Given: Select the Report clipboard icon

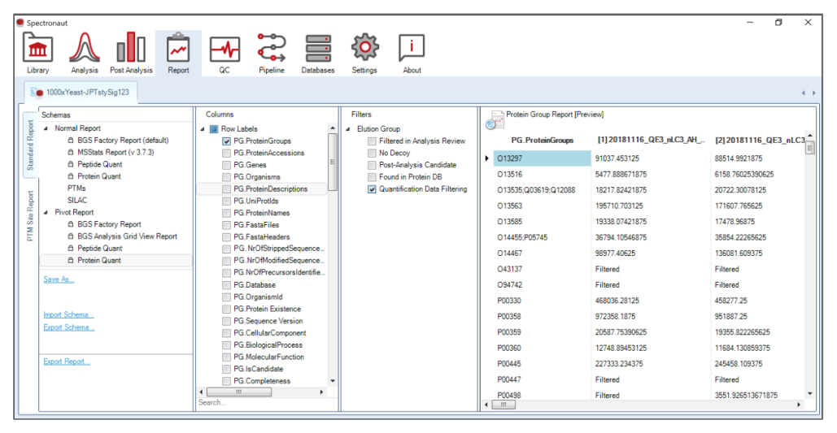Looking at the screenshot, I should coord(178,49).
